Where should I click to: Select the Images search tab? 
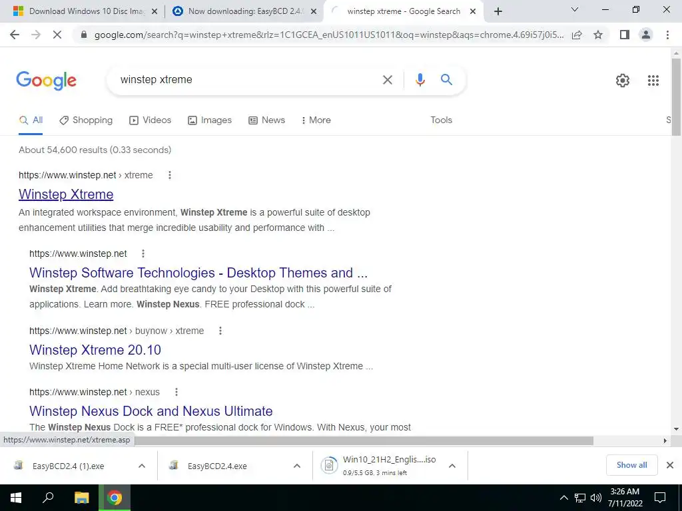coord(210,120)
